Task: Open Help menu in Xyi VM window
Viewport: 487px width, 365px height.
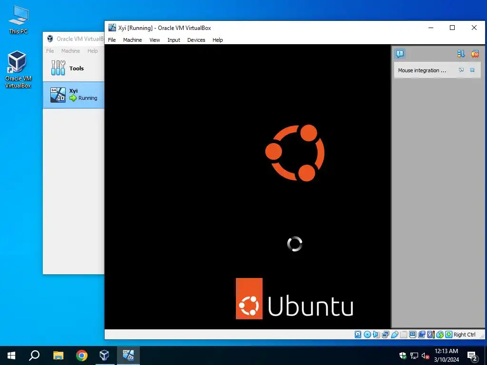Action: 217,40
